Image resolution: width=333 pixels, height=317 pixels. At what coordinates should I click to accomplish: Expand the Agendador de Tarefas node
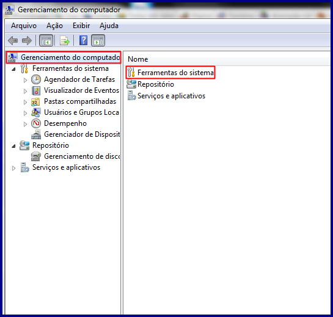pos(25,80)
